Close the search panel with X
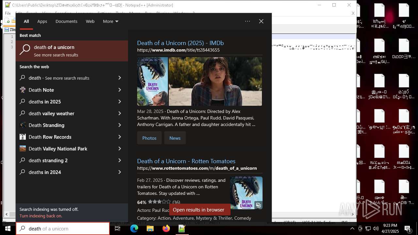The width and height of the screenshot is (418, 235). coord(261,21)
